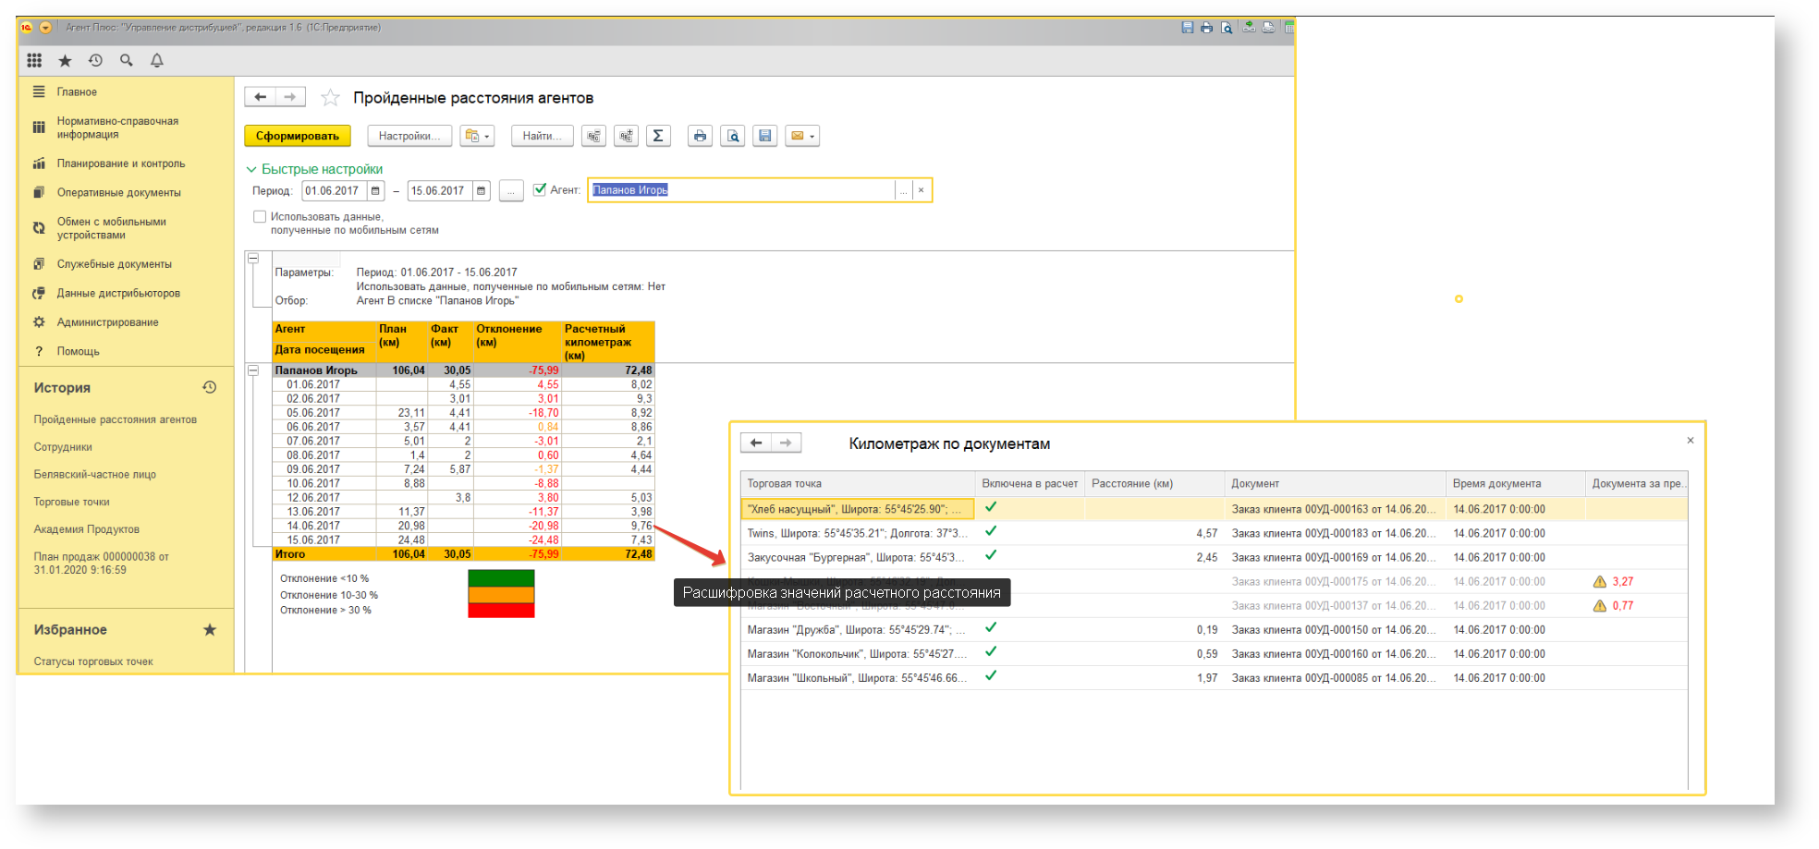Screen dimensions: 1819x849
Task: Click the warning icon next to value 3,27
Action: click(1600, 582)
